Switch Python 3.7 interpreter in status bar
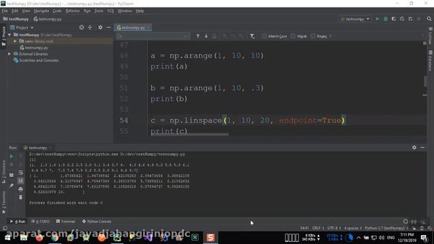The width and height of the screenshot is (434, 244). (387, 228)
